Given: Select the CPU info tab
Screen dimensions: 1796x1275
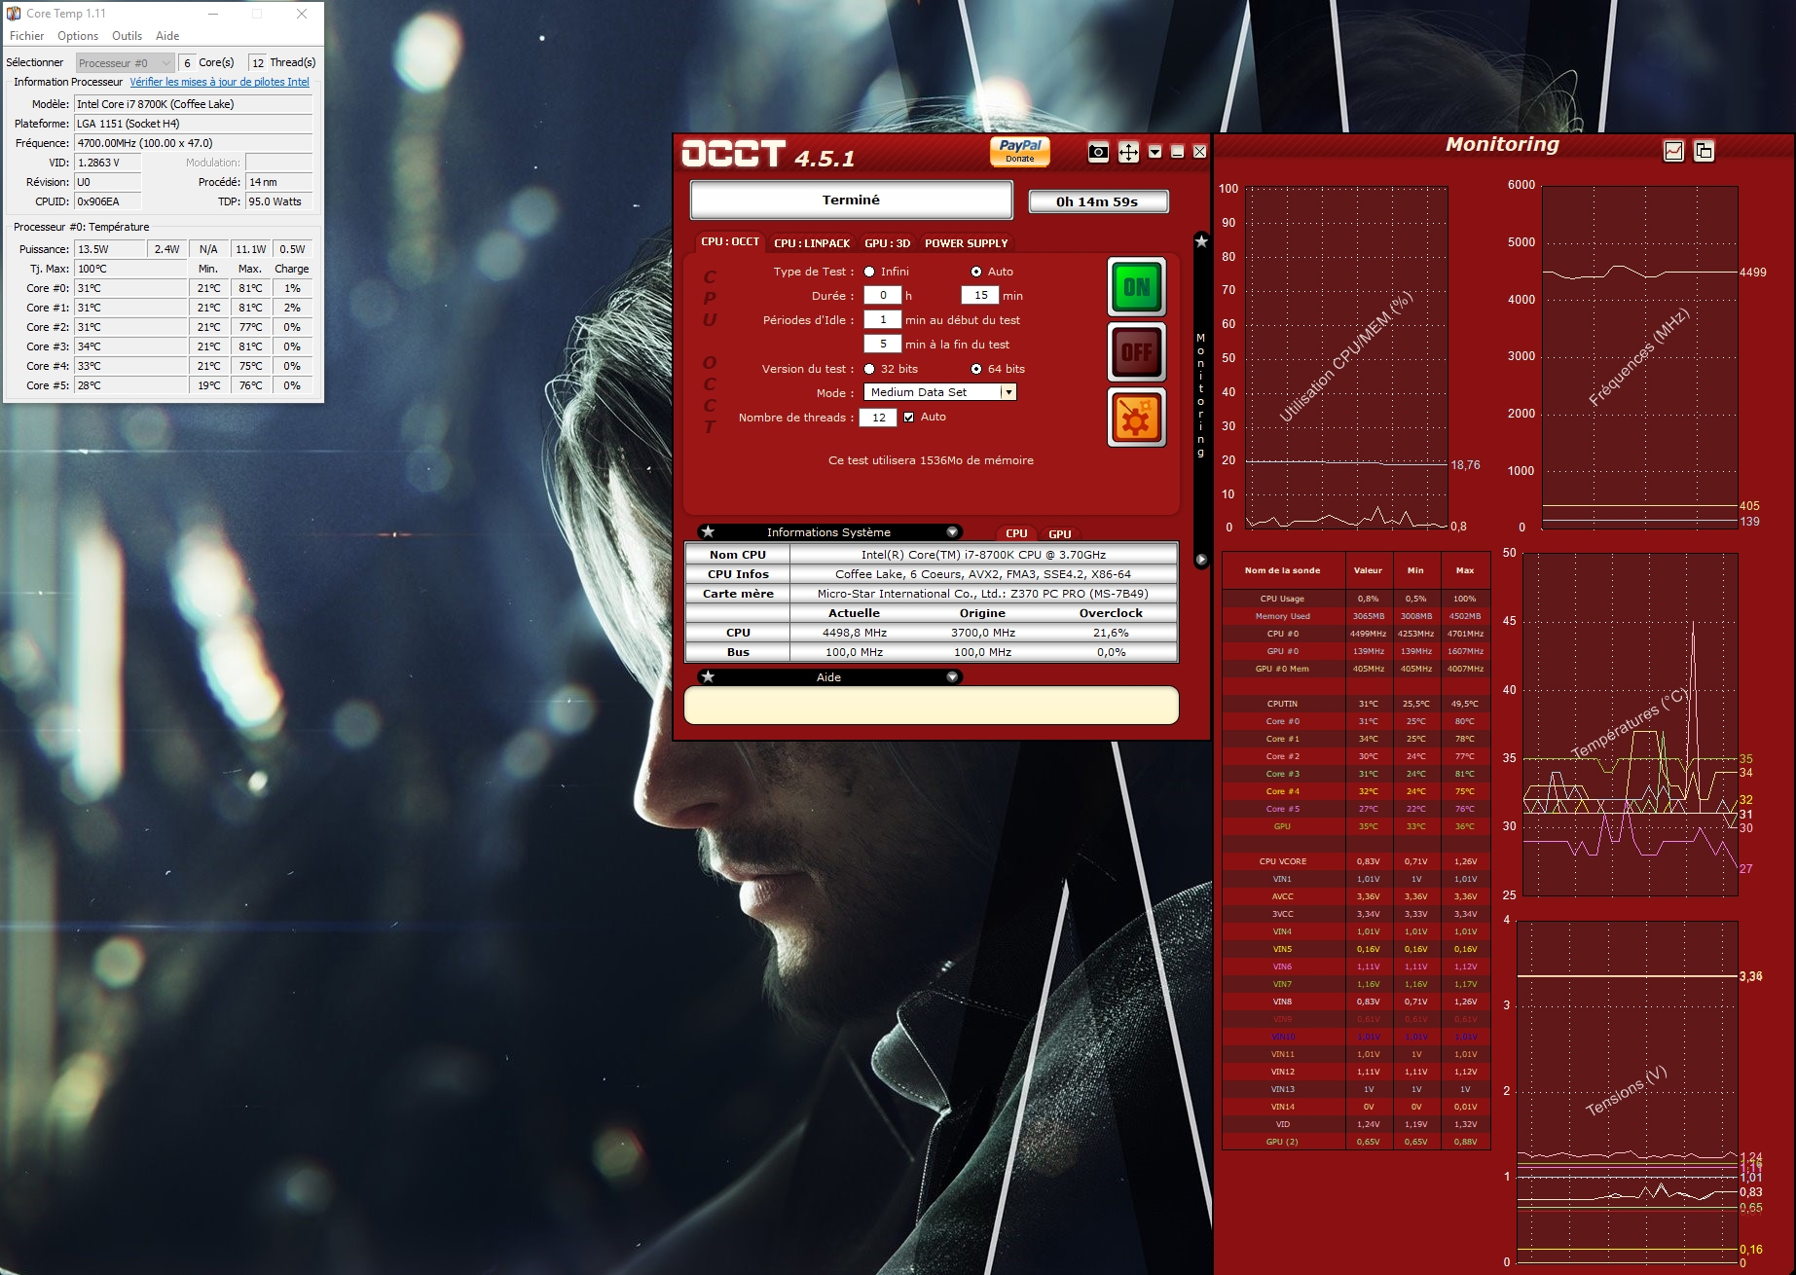Looking at the screenshot, I should [x=1016, y=533].
